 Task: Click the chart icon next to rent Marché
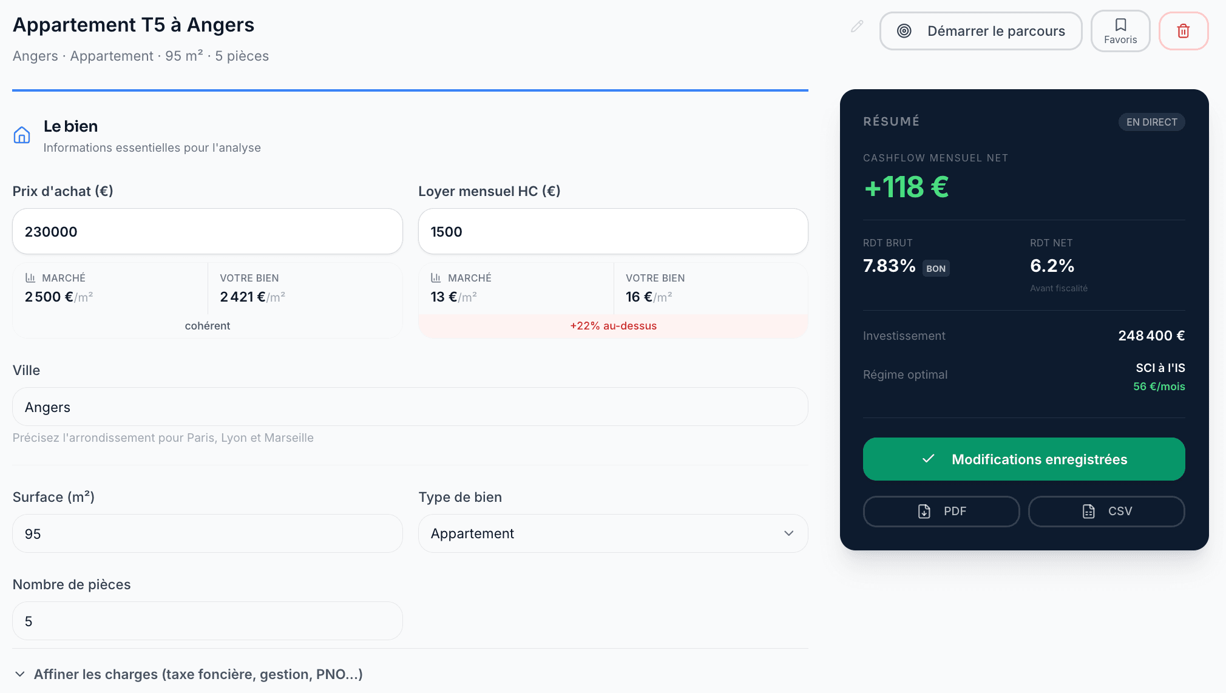pyautogui.click(x=436, y=278)
